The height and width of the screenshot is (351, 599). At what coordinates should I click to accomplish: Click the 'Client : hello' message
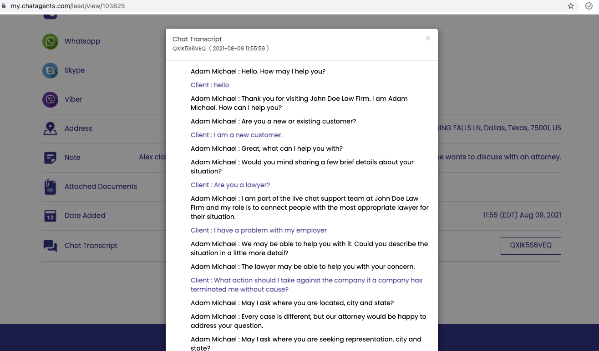210,85
